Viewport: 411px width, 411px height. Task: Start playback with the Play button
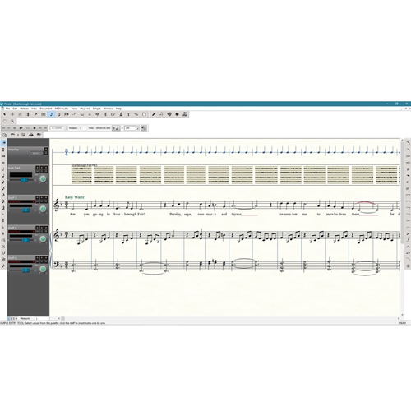tap(21, 128)
